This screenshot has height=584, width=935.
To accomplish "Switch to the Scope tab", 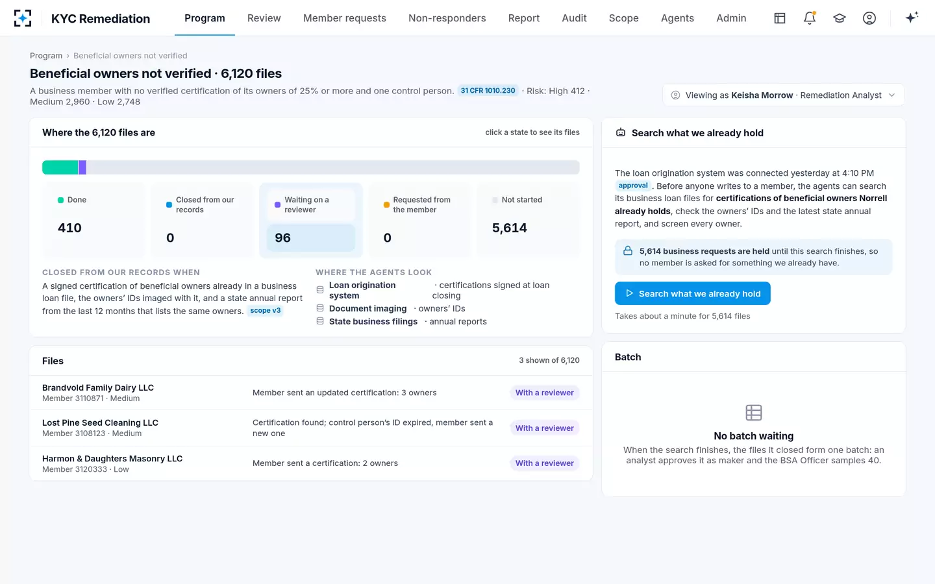I will coord(624,18).
